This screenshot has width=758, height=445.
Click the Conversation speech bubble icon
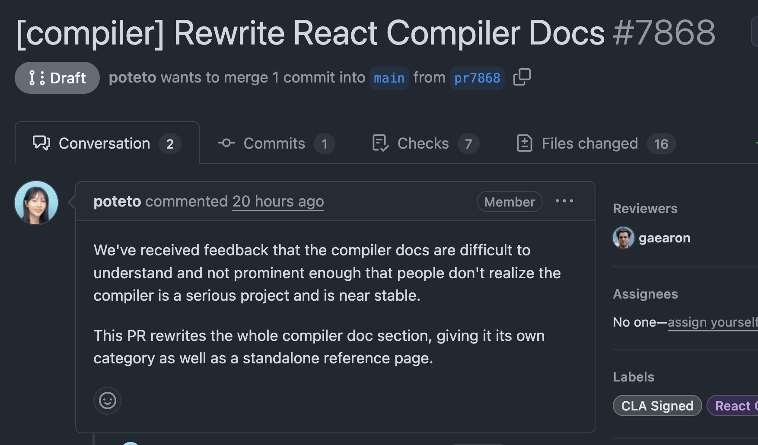tap(41, 143)
